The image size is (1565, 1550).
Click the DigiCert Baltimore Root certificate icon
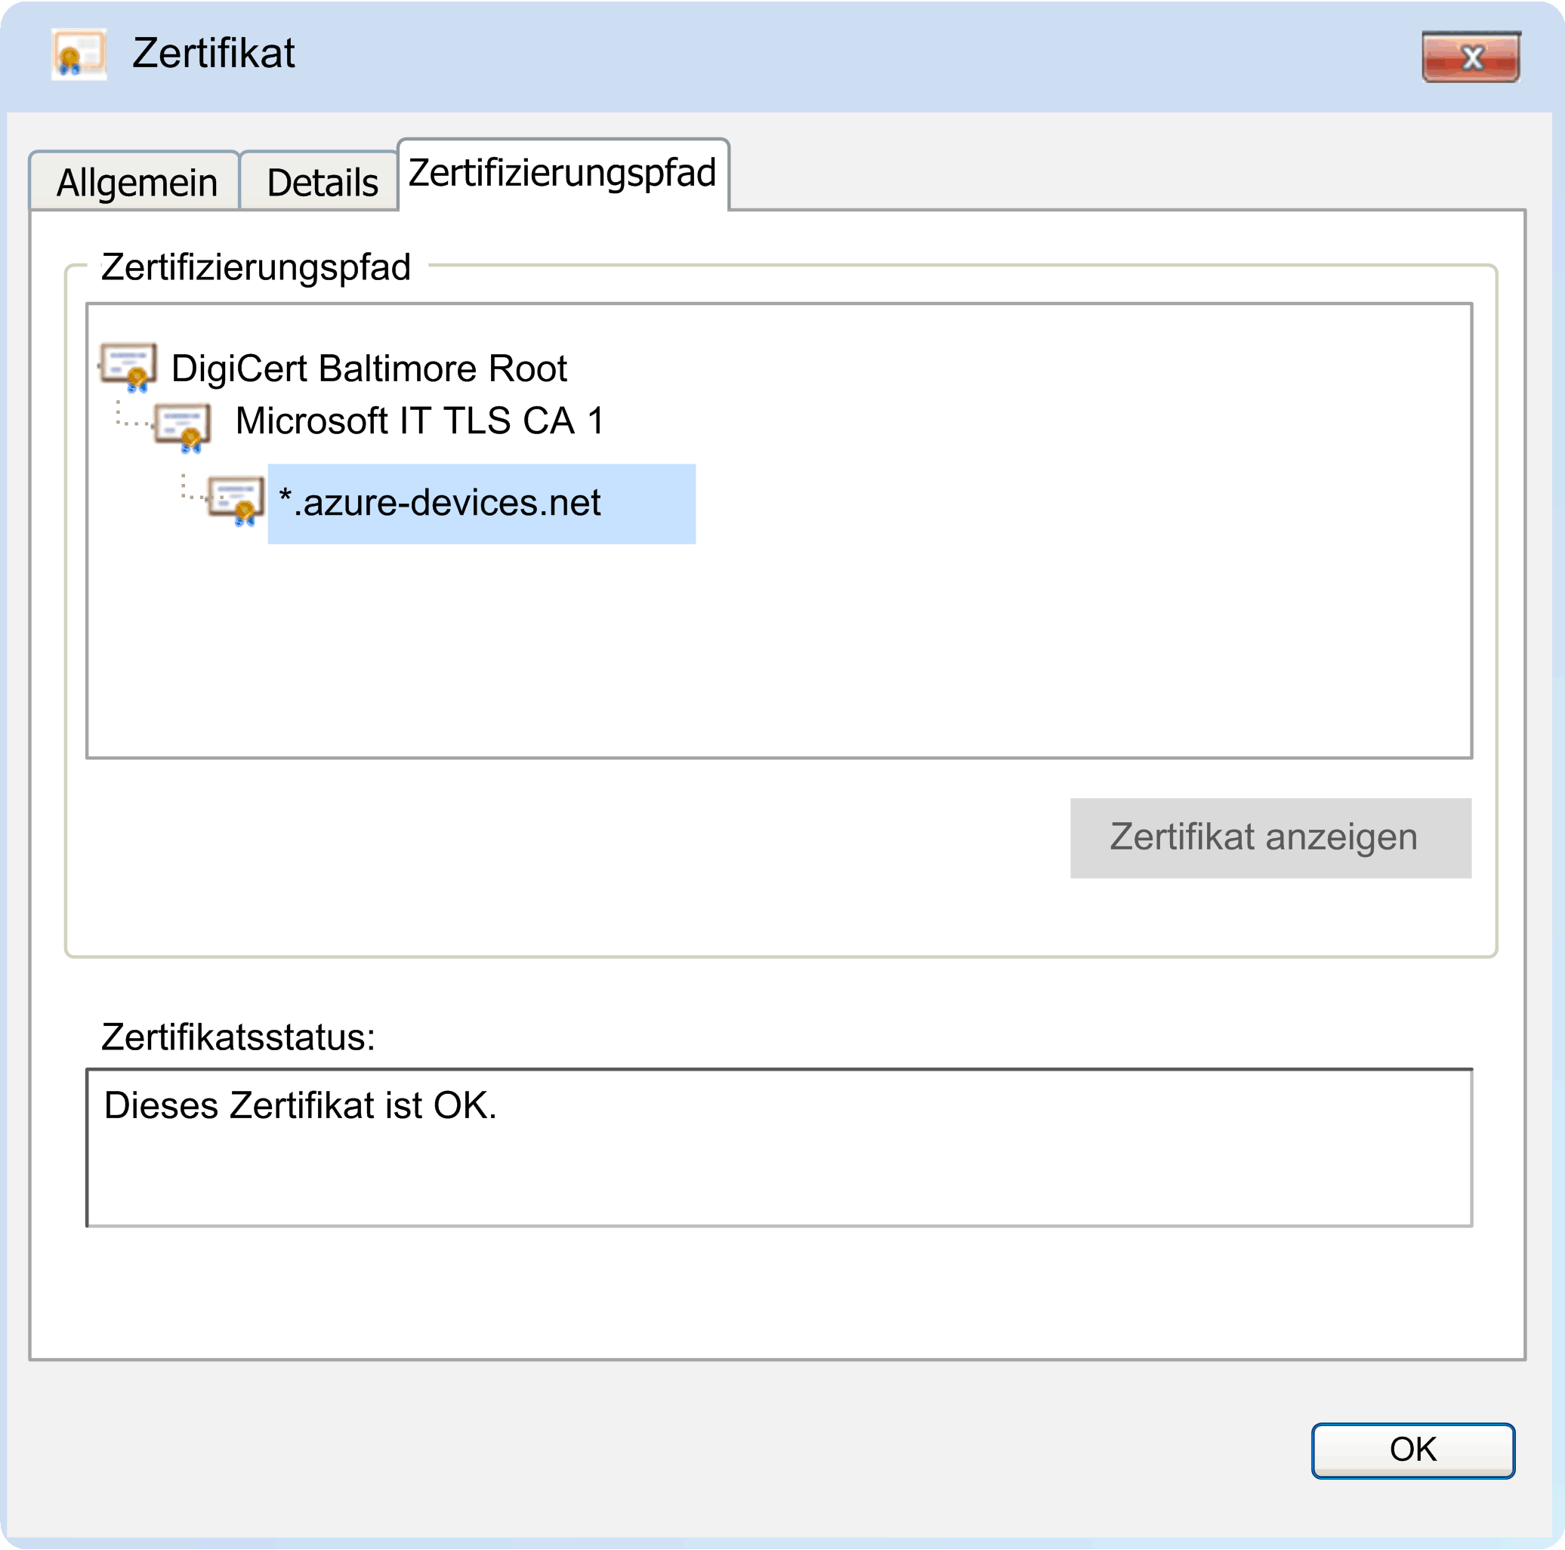pyautogui.click(x=128, y=367)
